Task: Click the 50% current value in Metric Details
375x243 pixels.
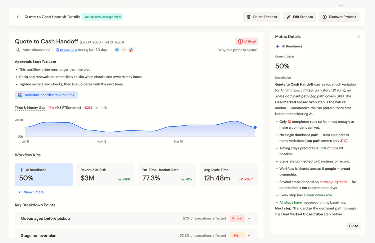Action: [282, 66]
